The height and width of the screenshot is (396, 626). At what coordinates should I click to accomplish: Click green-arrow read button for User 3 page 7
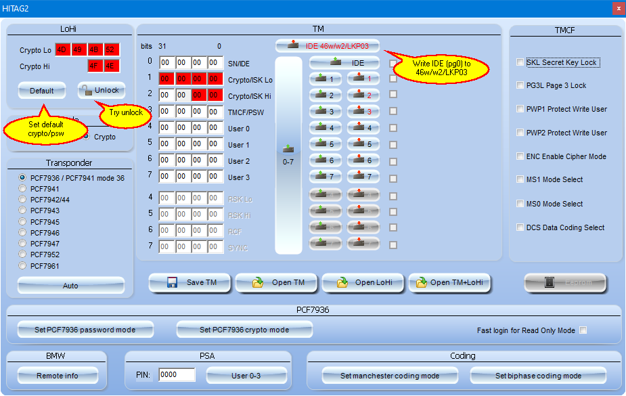point(326,177)
